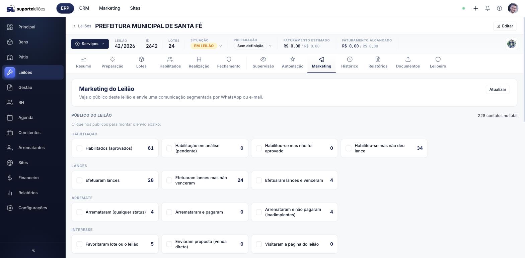The image size is (525, 258).
Task: Check Enviaram proposta (venda direta)
Action: pos(169,244)
